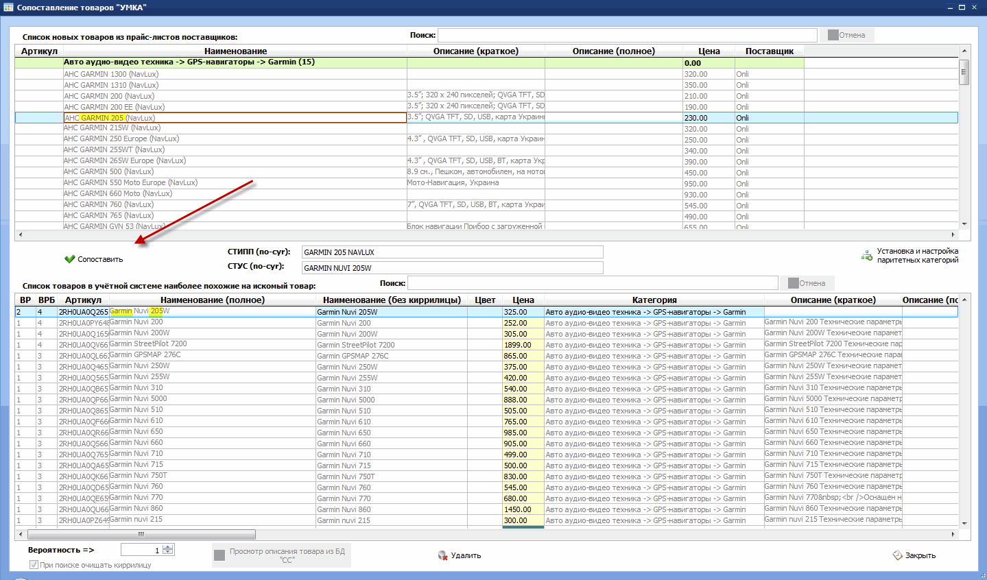Click the short description "Мото-Навигация, Украина"
This screenshot has width=987, height=580.
[x=476, y=183]
